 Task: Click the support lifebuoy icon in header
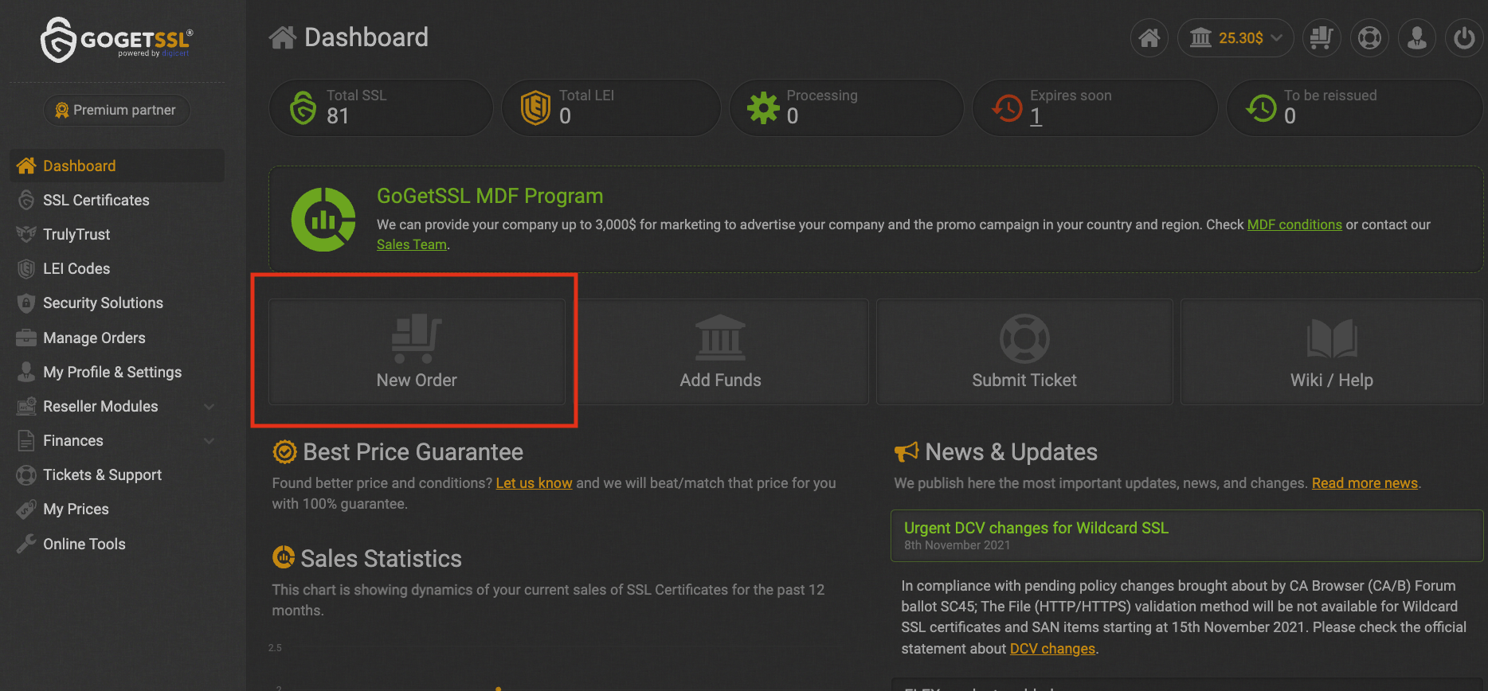coord(1369,37)
